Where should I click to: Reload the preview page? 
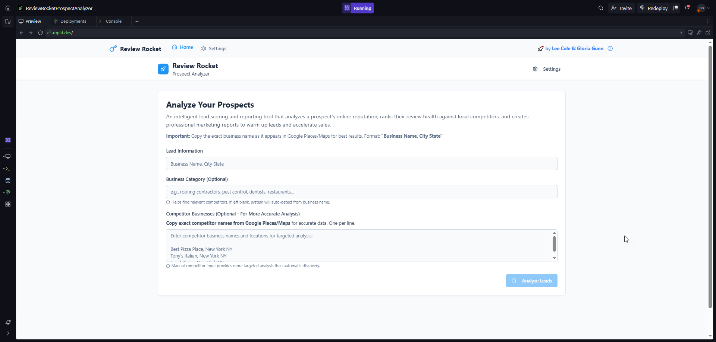tap(41, 33)
